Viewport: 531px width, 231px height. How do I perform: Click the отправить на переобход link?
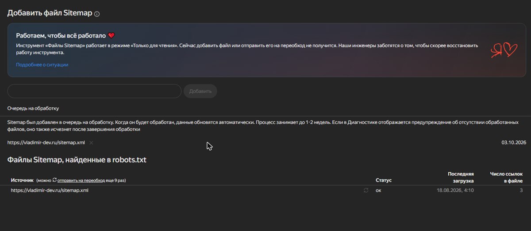point(81,180)
